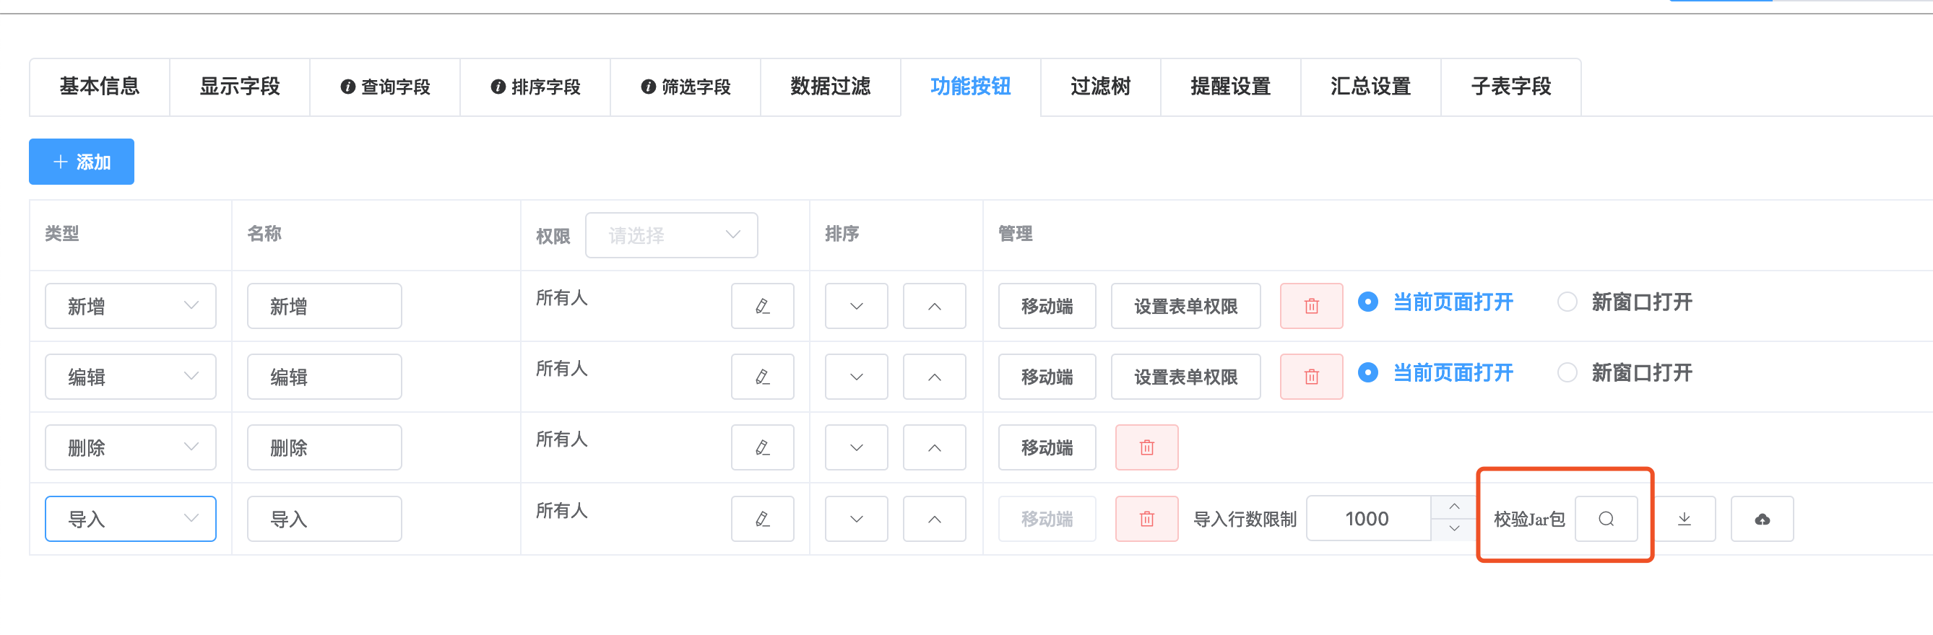
Task: Delete the 导入 row using trash icon
Action: [1146, 519]
